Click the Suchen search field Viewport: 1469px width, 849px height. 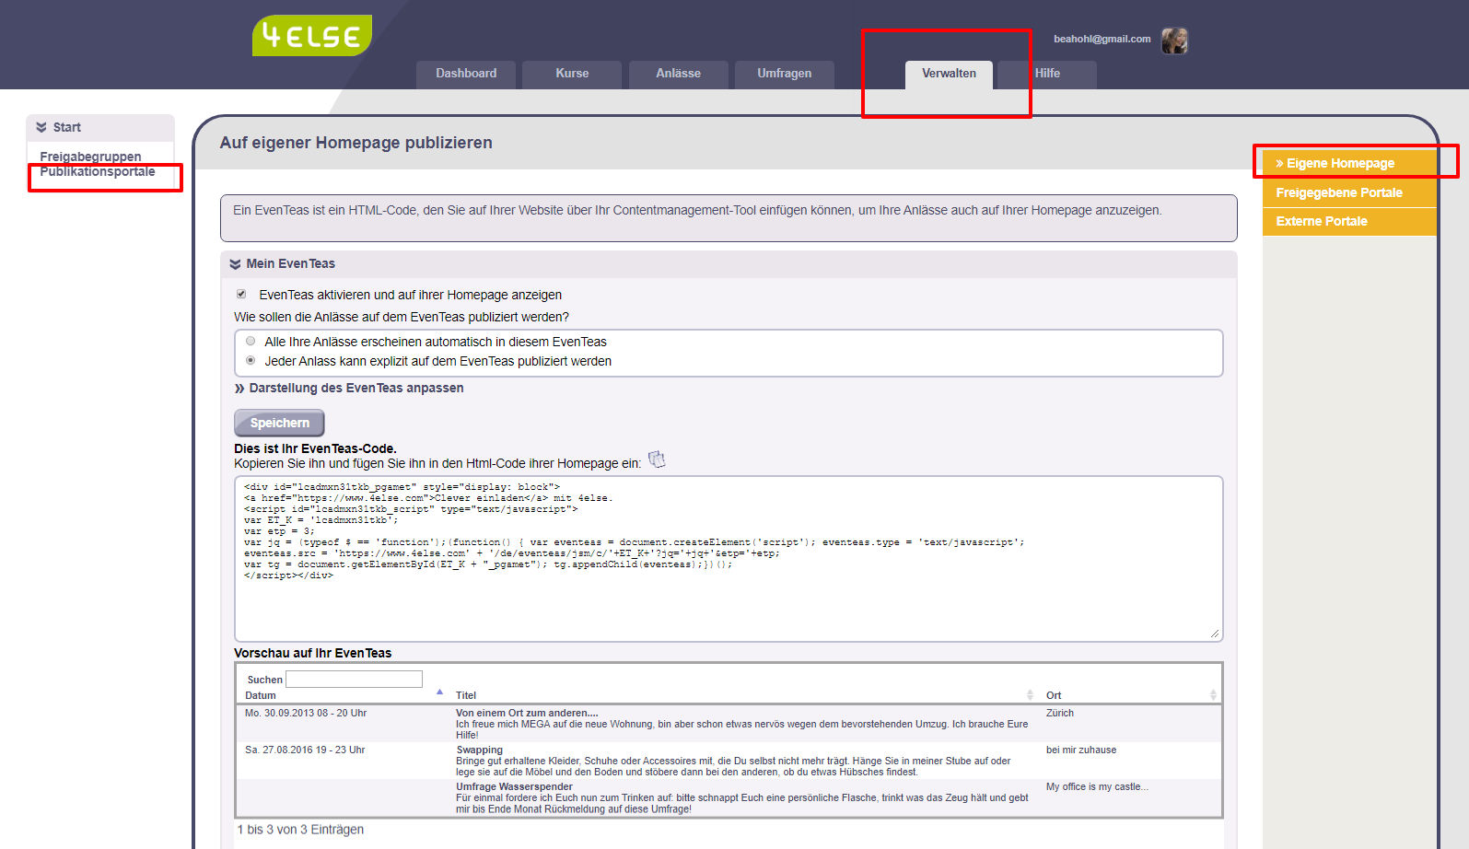pyautogui.click(x=354, y=680)
